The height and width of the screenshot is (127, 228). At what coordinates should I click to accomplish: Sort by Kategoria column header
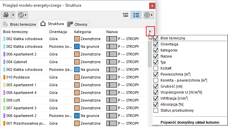[89, 32]
